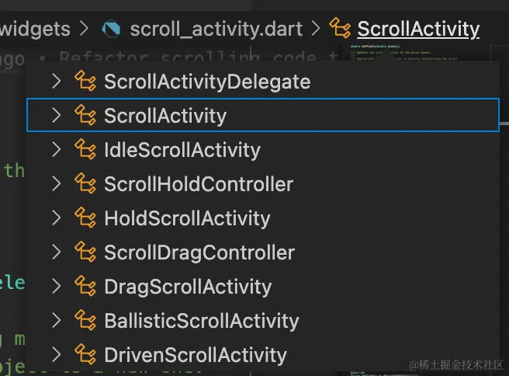Click the class icon of HoldScrollActivity
This screenshot has height=376, width=509.
point(85,218)
